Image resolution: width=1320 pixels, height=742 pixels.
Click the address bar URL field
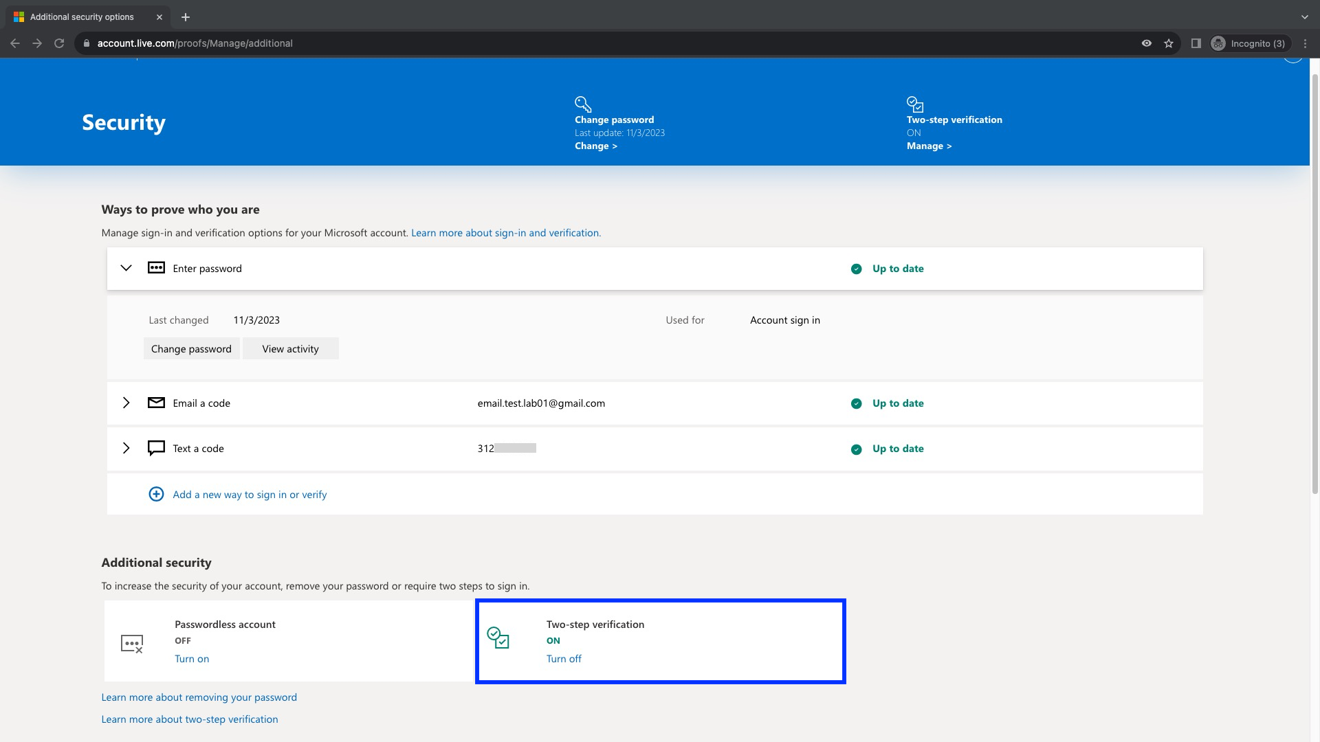[481, 43]
